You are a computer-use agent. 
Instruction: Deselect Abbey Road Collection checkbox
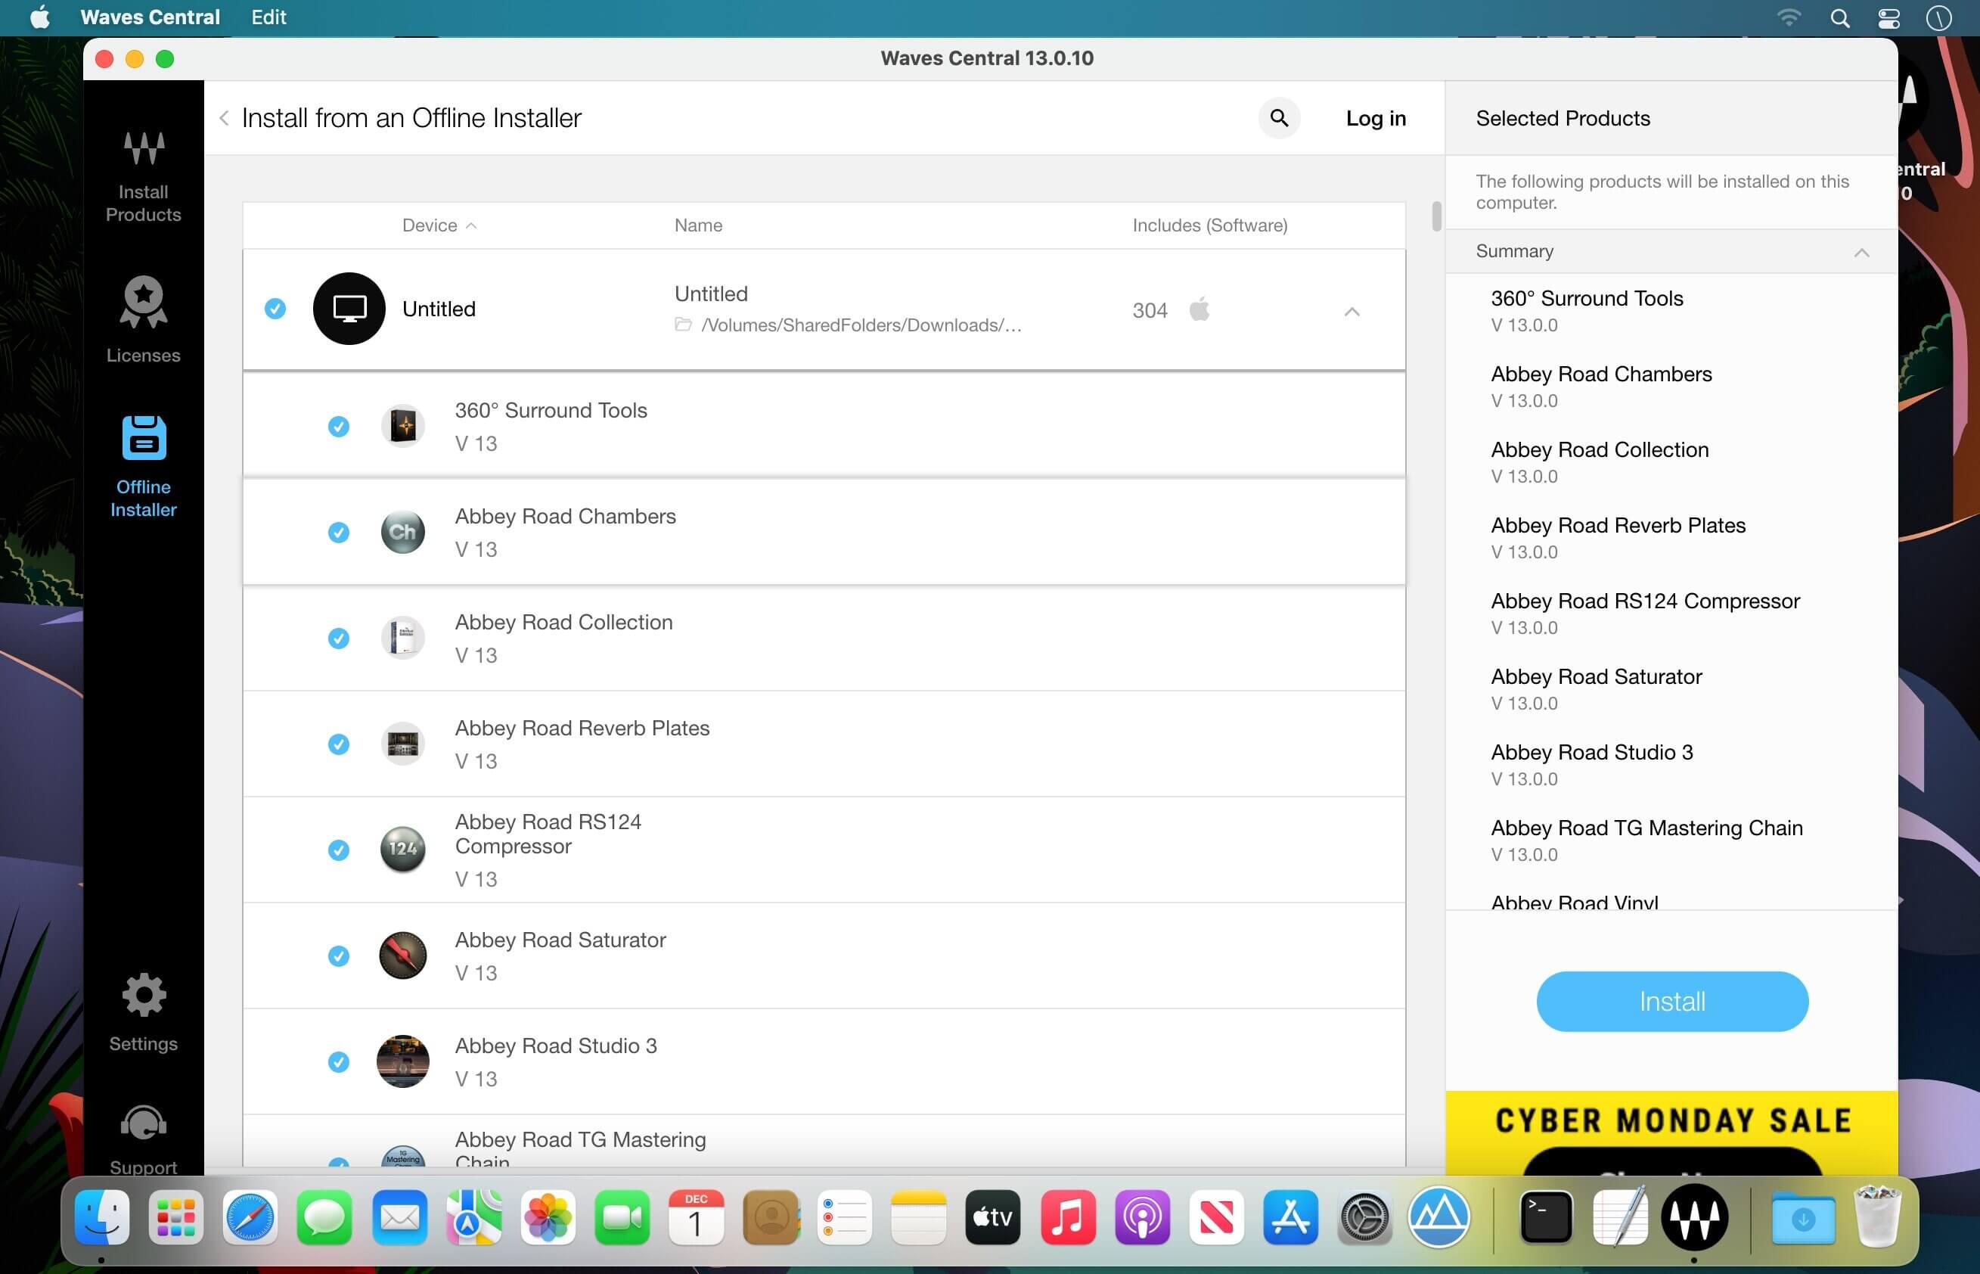[x=338, y=638]
